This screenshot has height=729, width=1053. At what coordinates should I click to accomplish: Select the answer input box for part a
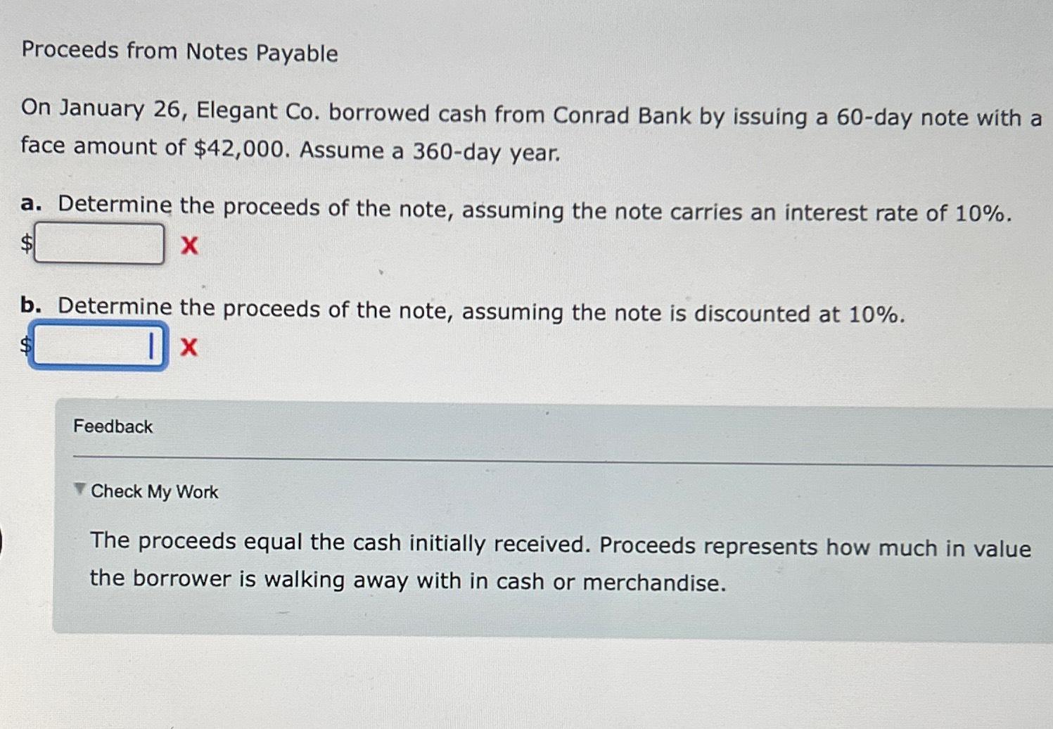(x=99, y=243)
